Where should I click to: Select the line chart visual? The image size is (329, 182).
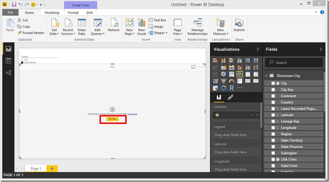pos(215,67)
